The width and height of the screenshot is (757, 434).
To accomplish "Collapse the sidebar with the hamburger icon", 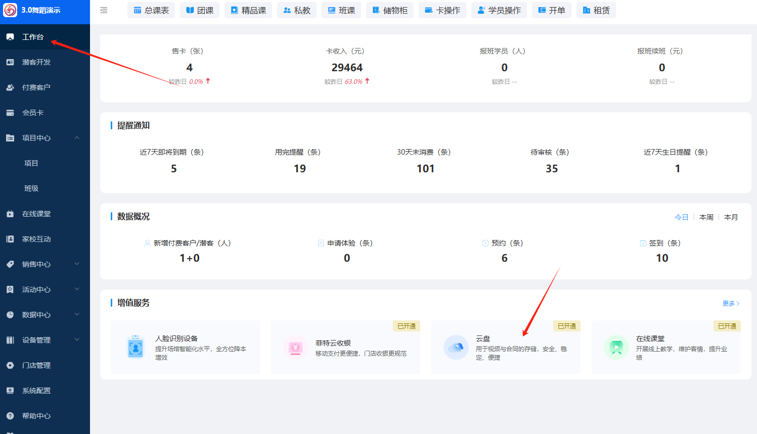I will [x=104, y=10].
